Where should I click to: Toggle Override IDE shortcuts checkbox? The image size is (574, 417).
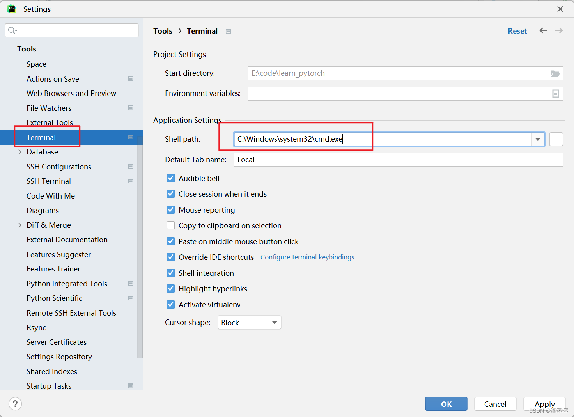[171, 257]
